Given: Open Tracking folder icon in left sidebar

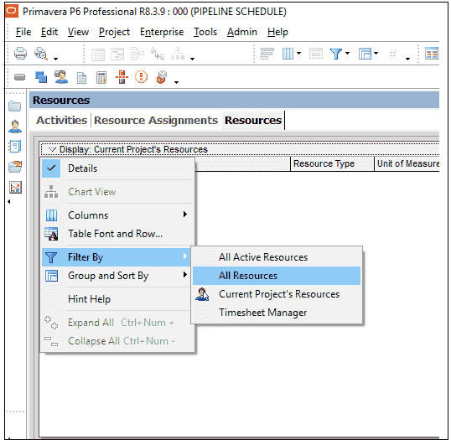Looking at the screenshot, I should [x=15, y=167].
